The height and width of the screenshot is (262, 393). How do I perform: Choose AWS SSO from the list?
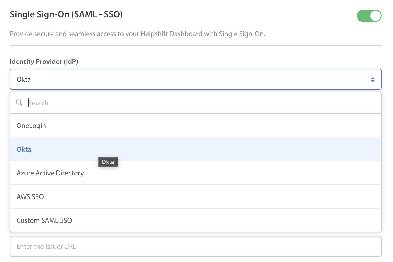click(195, 197)
